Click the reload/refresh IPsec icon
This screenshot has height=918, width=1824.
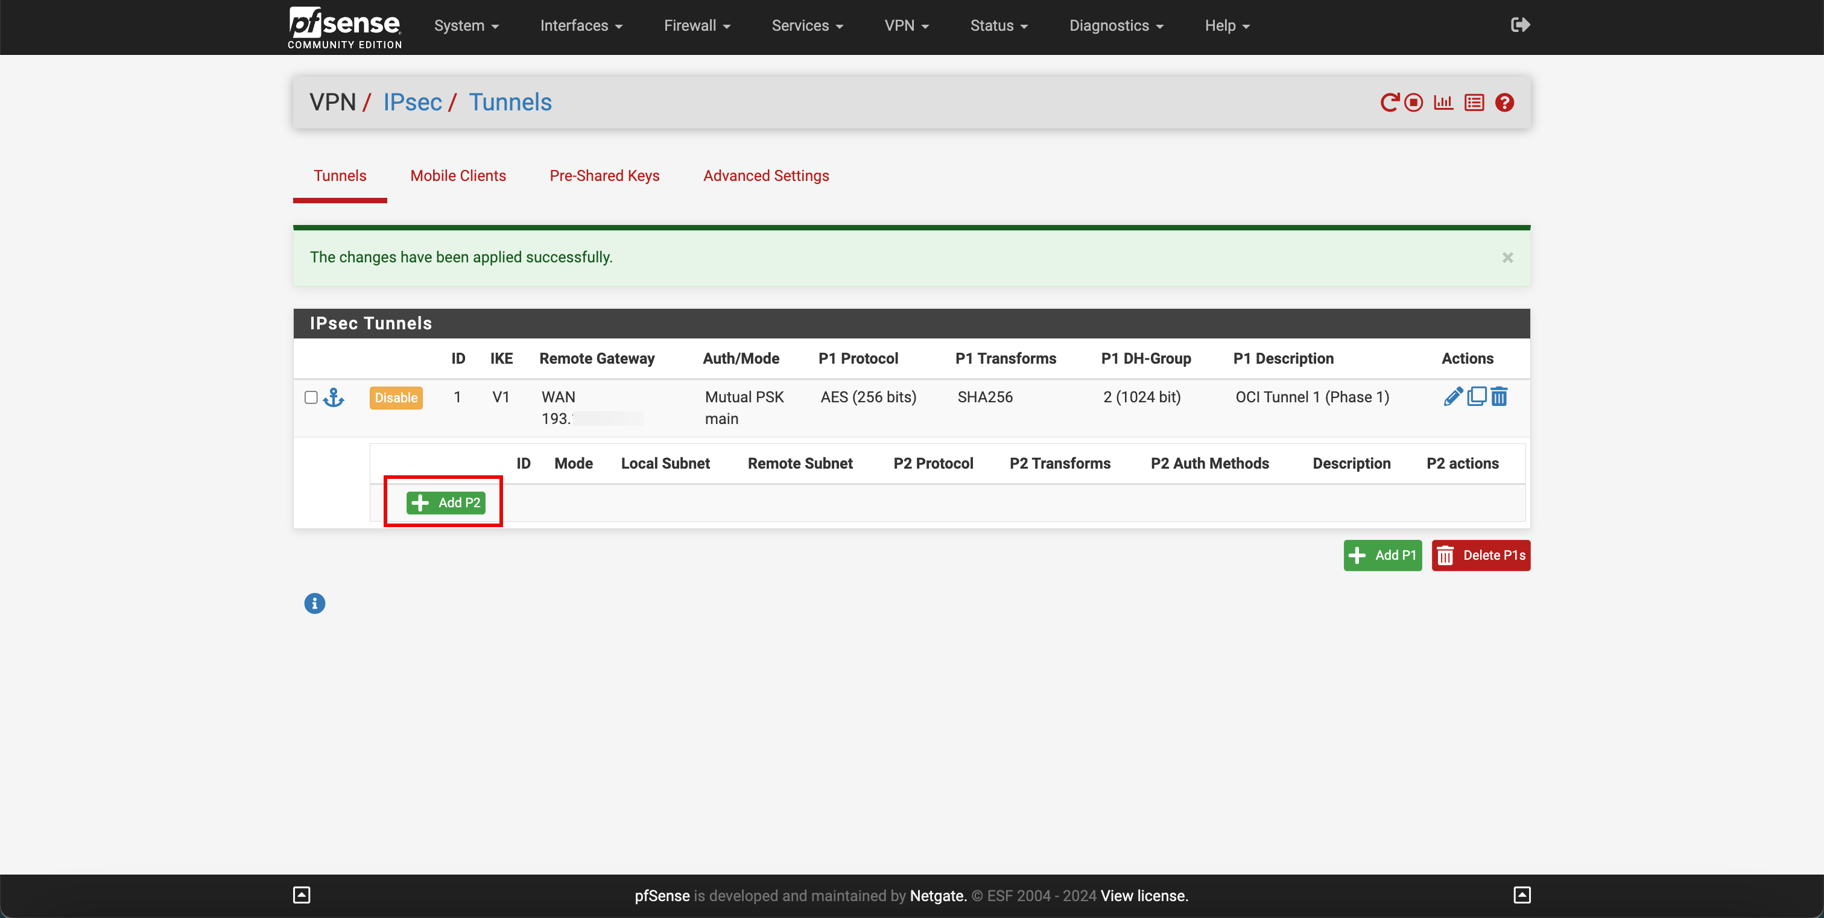click(x=1391, y=103)
